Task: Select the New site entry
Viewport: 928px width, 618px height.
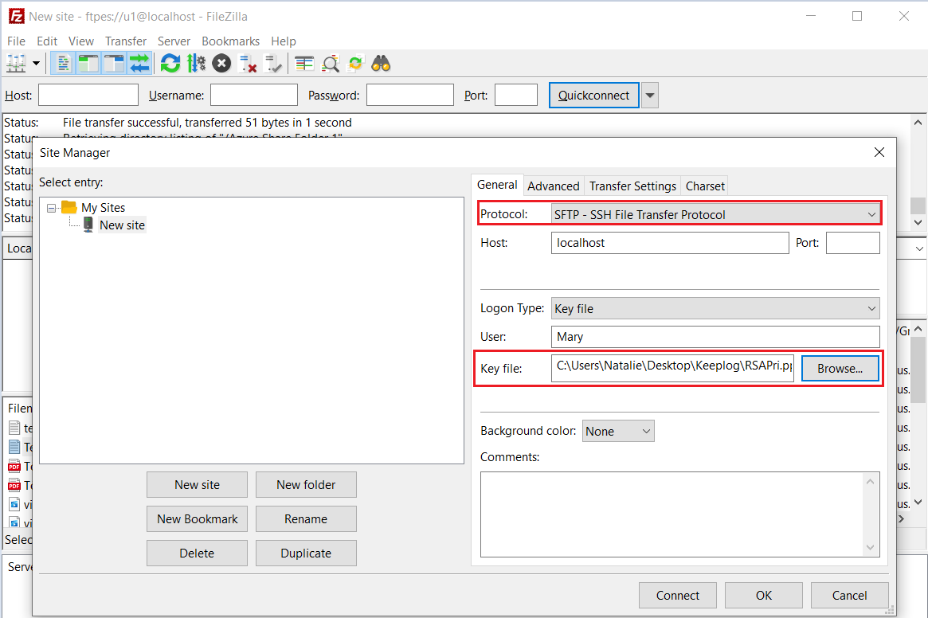Action: coord(122,225)
